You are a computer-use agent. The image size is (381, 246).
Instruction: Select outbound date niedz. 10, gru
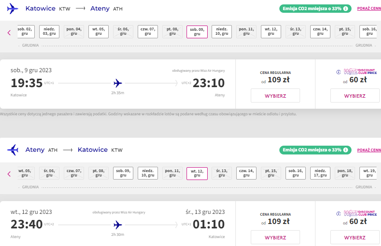[222, 32]
